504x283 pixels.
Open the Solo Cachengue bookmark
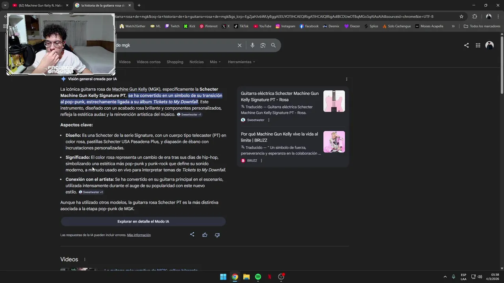pos(396,26)
